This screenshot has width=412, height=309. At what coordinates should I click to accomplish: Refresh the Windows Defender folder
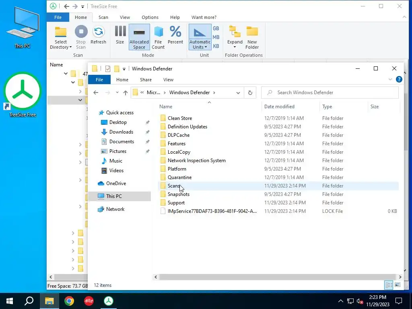click(250, 93)
